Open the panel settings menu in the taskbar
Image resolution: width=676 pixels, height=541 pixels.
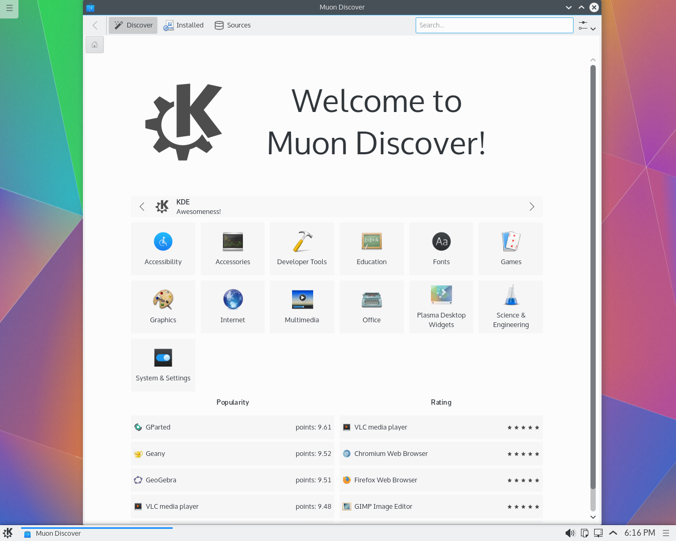[x=666, y=533]
